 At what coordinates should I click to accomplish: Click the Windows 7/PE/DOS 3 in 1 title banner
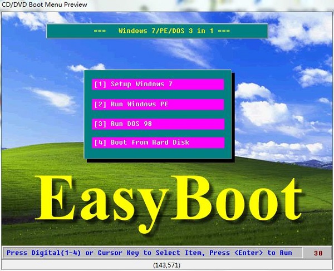point(157,31)
